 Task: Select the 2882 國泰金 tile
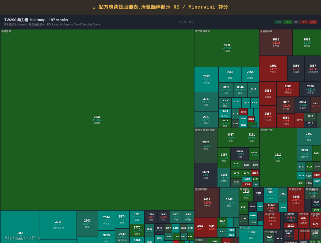(307, 43)
